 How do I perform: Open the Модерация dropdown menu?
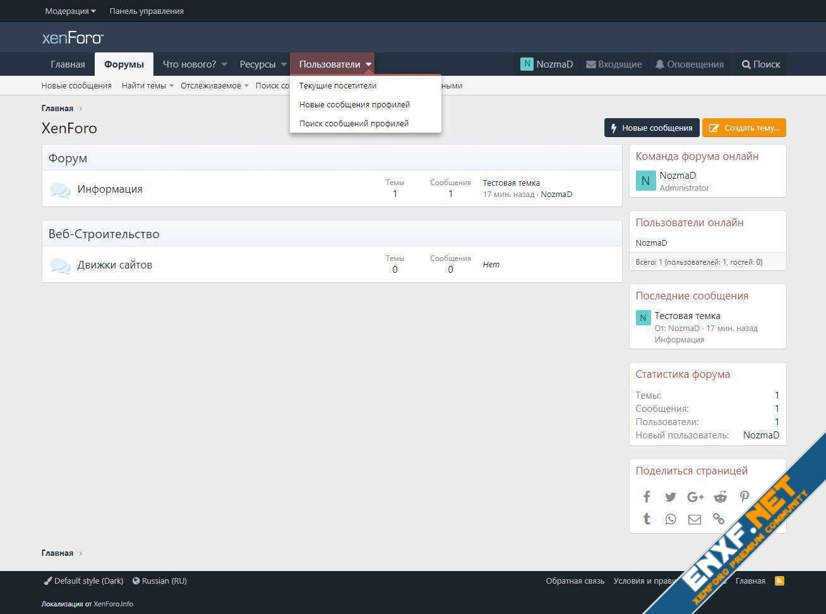pos(71,11)
